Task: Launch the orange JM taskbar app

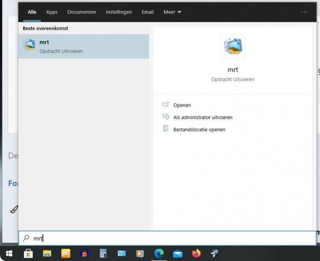Action: point(66,253)
